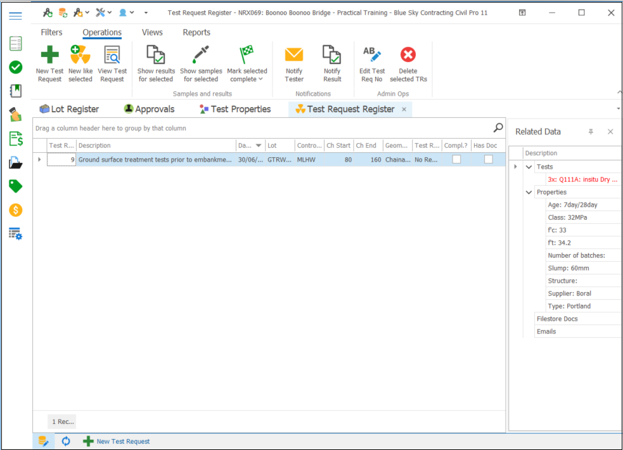Click Edit Test Req No icon
Viewport: 623px width, 450px height.
click(x=372, y=56)
